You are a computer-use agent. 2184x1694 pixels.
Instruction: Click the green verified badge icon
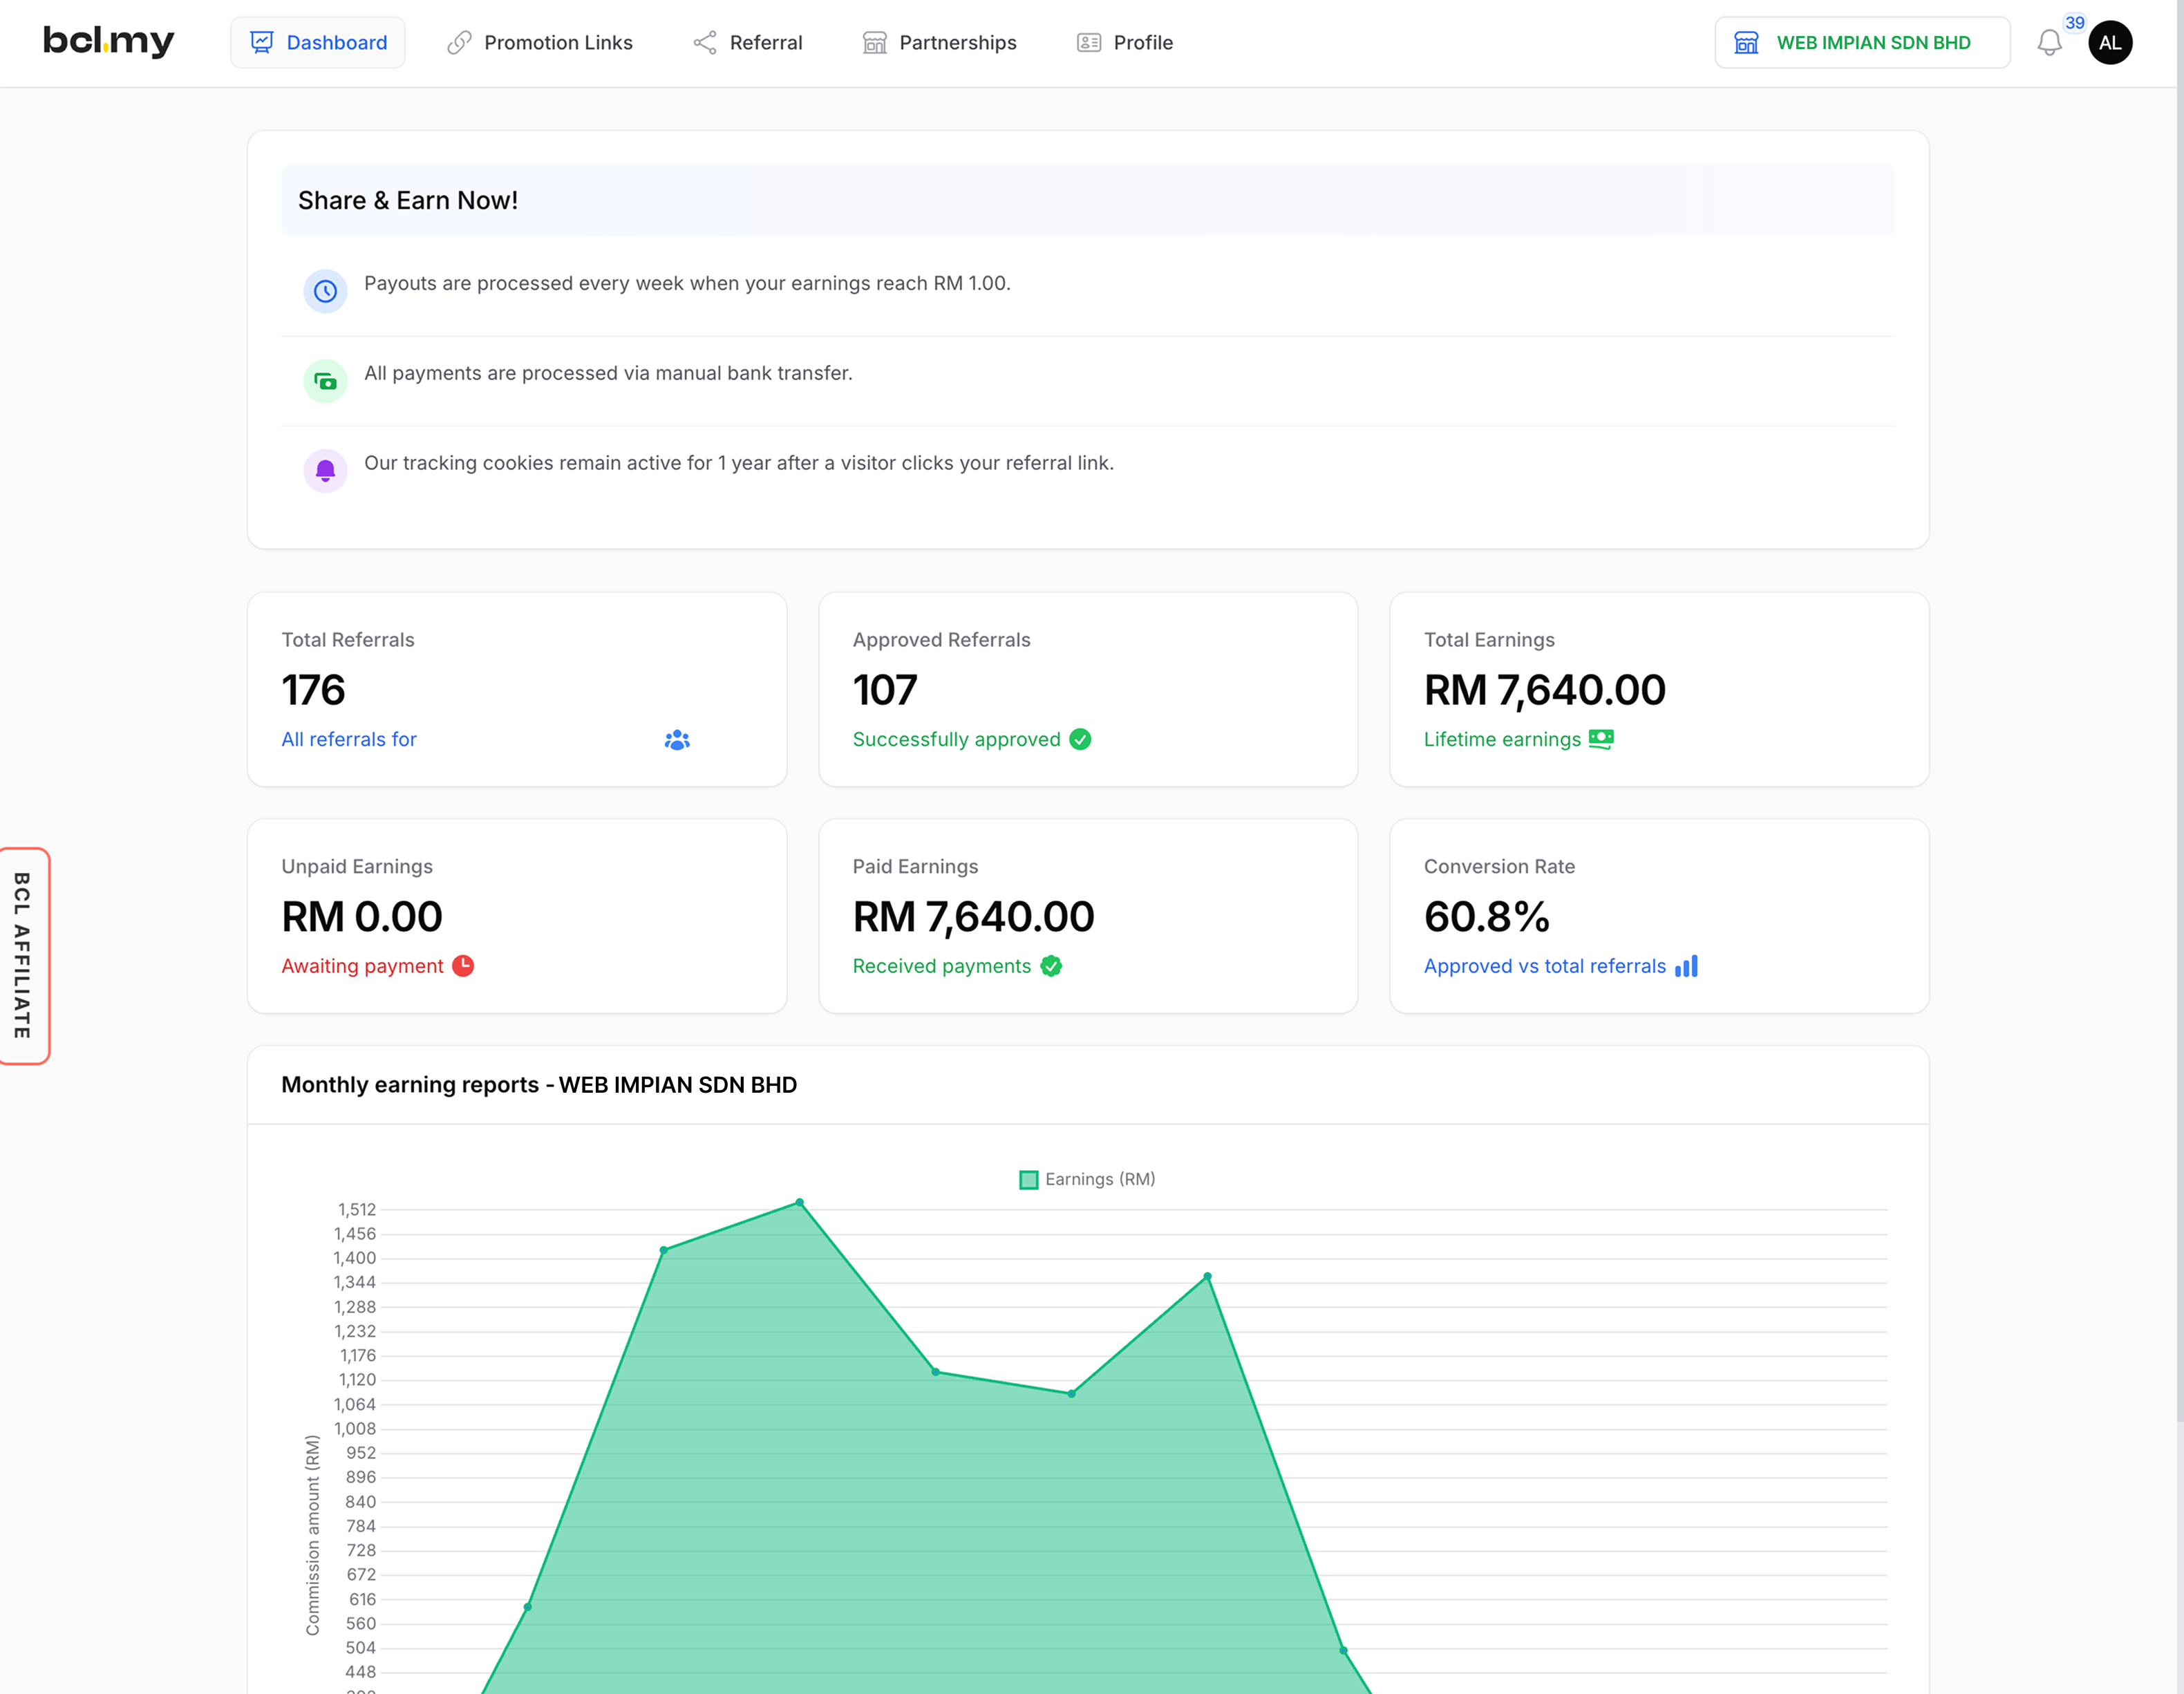pos(1051,966)
